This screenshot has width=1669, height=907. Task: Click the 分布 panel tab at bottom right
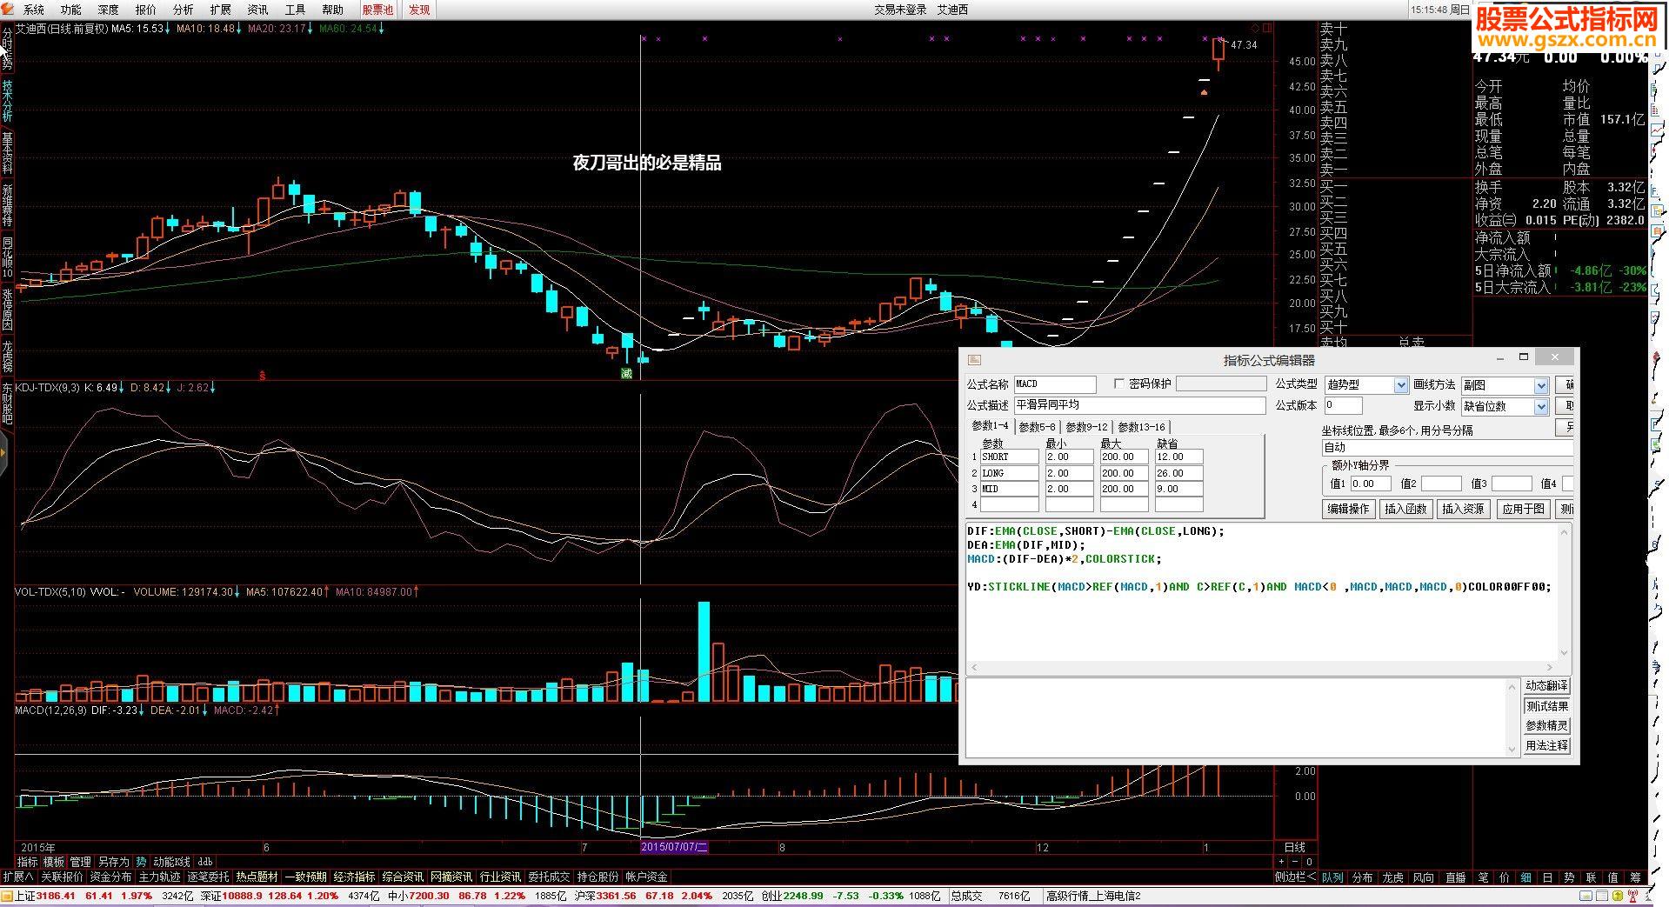pos(1363,877)
